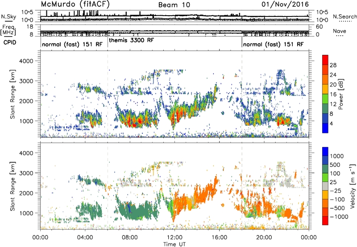
Task: Click the red -1000 velocity colorbar segment
Action: pyautogui.click(x=325, y=221)
